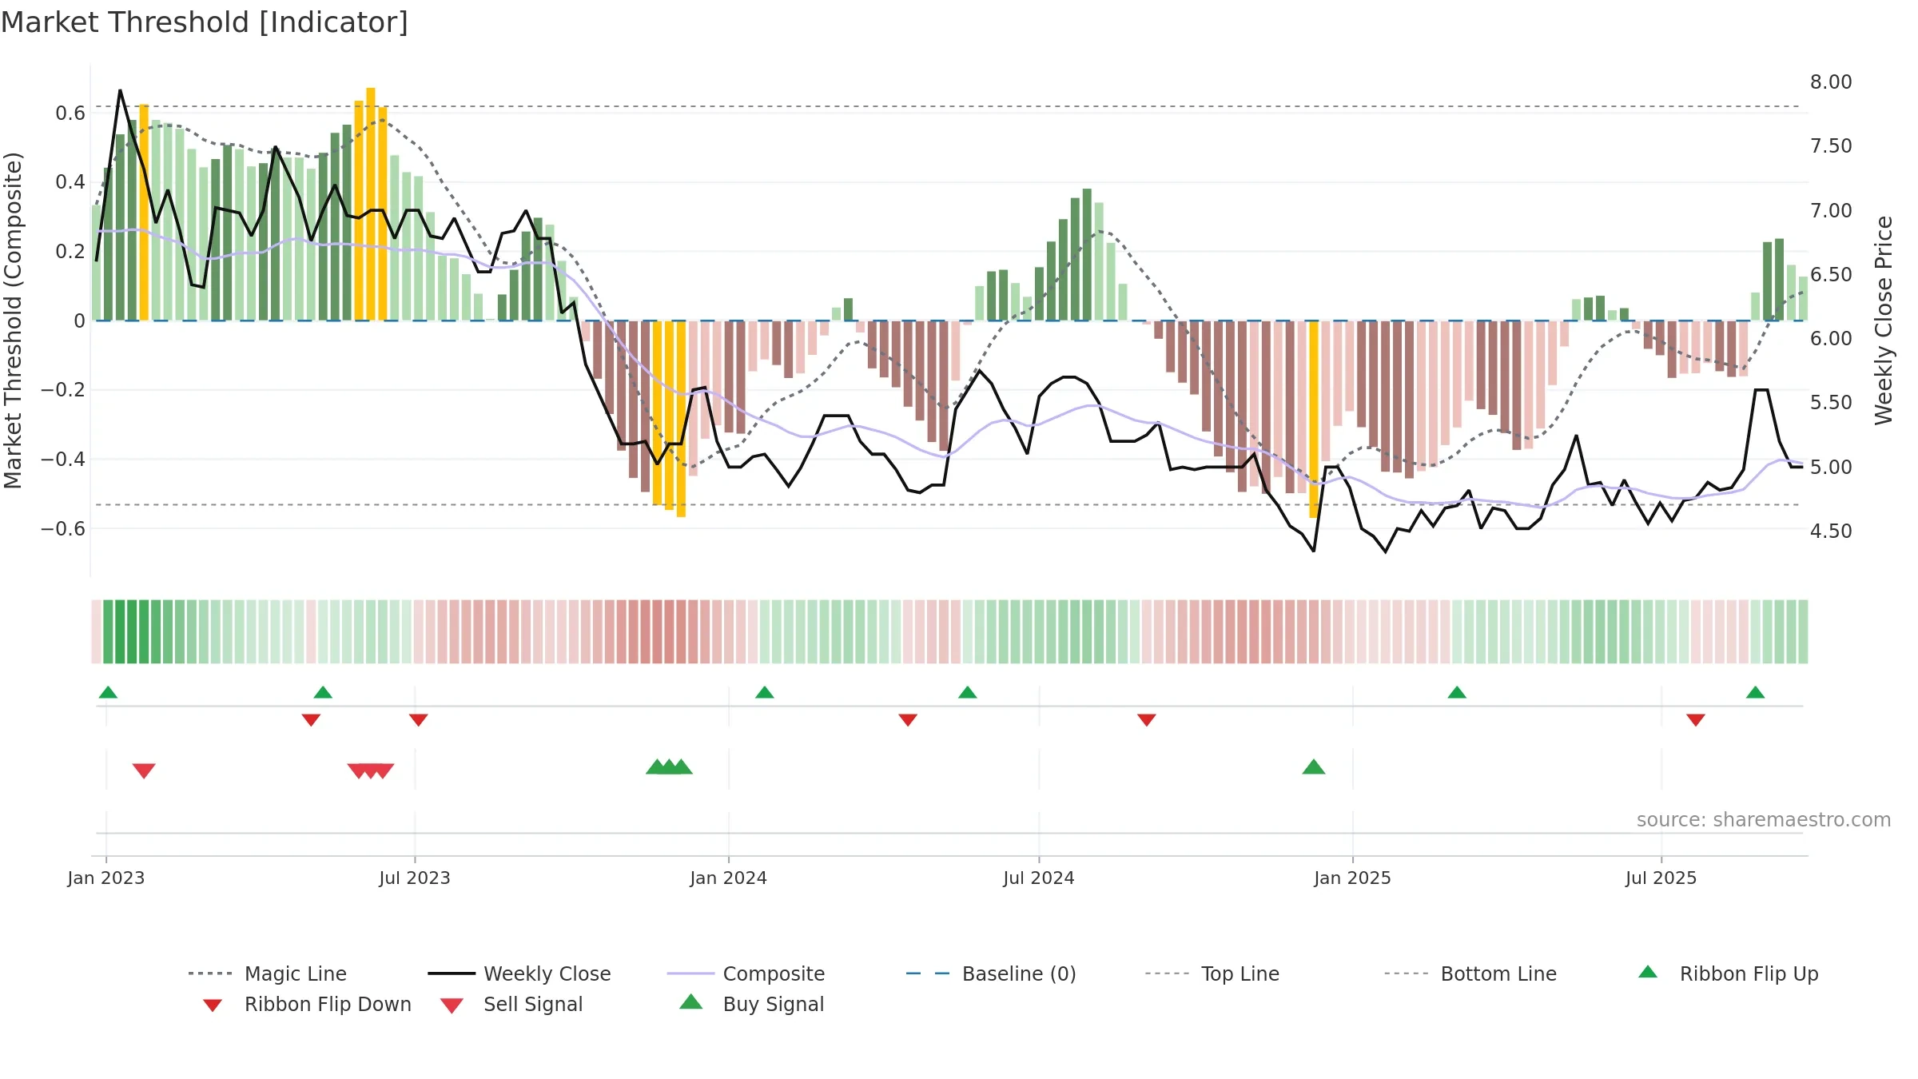Screen dimensions: 1918x1079
Task: Click the Ribbon Flip Down marker around September 2024
Action: click(1147, 720)
